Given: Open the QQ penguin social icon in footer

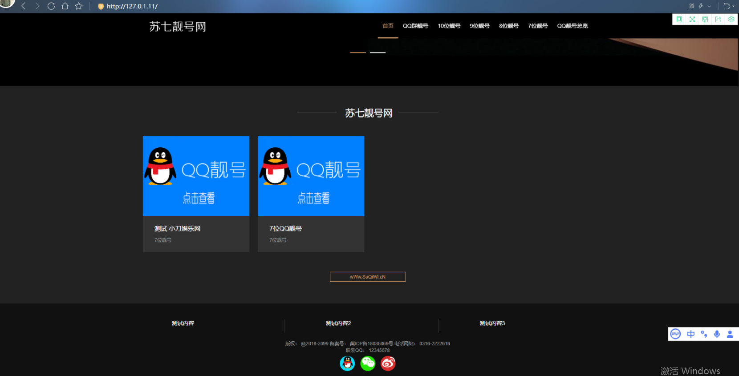Looking at the screenshot, I should [347, 364].
